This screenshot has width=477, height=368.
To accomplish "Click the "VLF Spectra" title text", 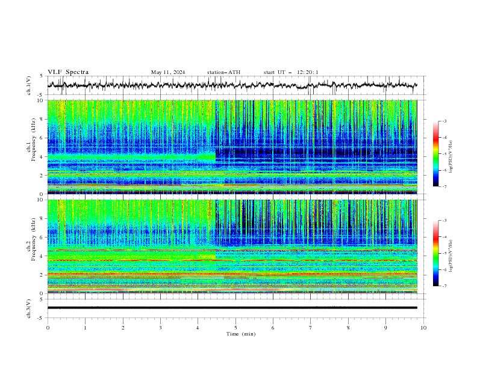I will (68, 72).
